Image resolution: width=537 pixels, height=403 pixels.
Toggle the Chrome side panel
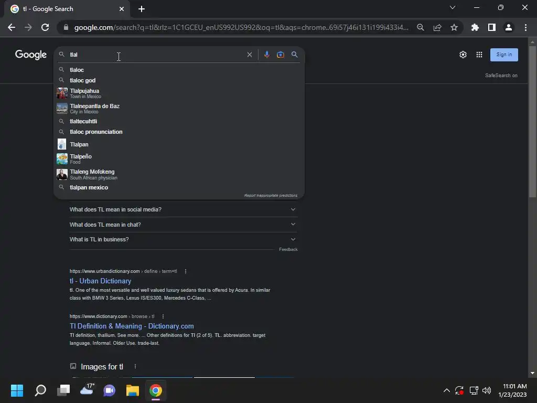coord(492,27)
